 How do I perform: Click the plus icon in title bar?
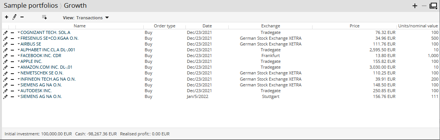click(x=415, y=6)
